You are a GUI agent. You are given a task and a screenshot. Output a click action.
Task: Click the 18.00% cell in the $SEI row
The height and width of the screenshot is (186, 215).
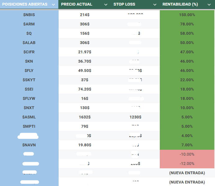(x=187, y=89)
